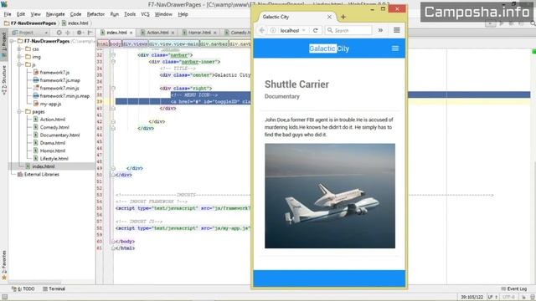Select the div.navbar breadcrumb
536x301 pixels.
pyautogui.click(x=214, y=44)
